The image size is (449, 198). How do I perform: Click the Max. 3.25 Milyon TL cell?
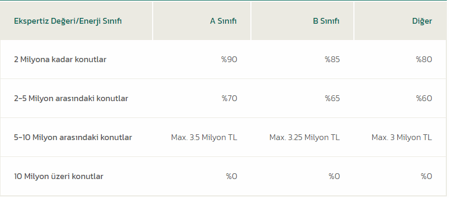(304, 137)
